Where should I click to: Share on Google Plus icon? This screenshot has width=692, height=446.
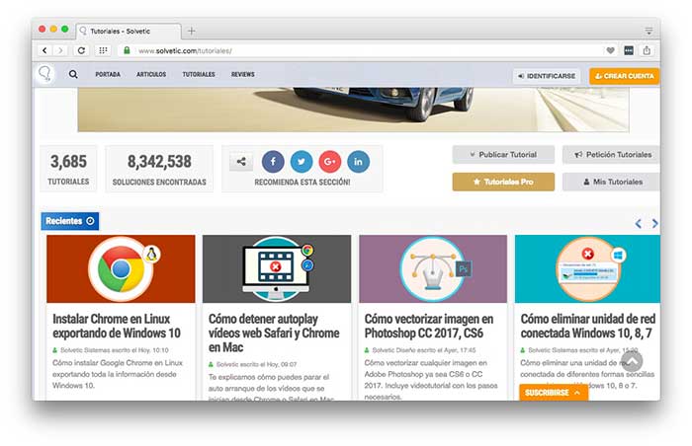[329, 161]
